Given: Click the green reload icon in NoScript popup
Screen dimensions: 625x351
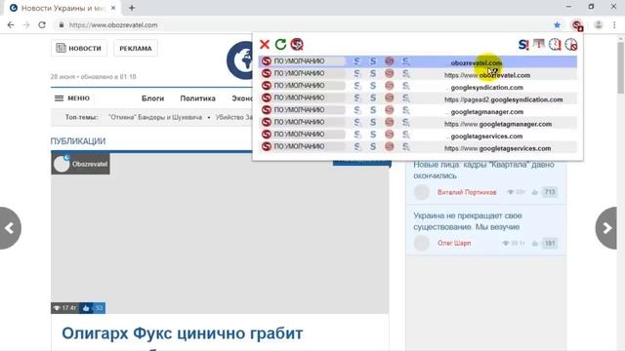Looking at the screenshot, I should point(280,44).
